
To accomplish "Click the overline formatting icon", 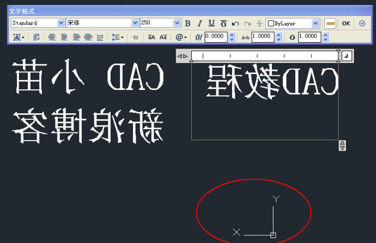I will click(223, 23).
